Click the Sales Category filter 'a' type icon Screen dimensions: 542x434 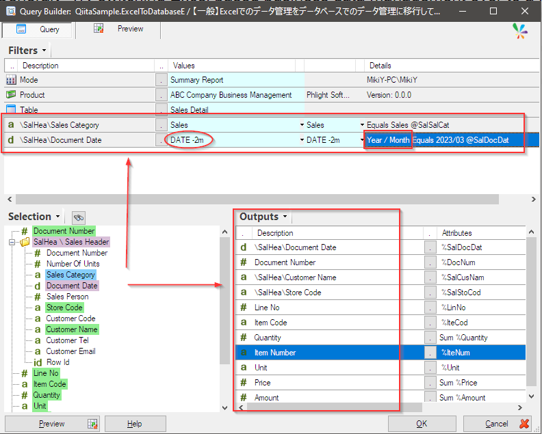tap(11, 124)
